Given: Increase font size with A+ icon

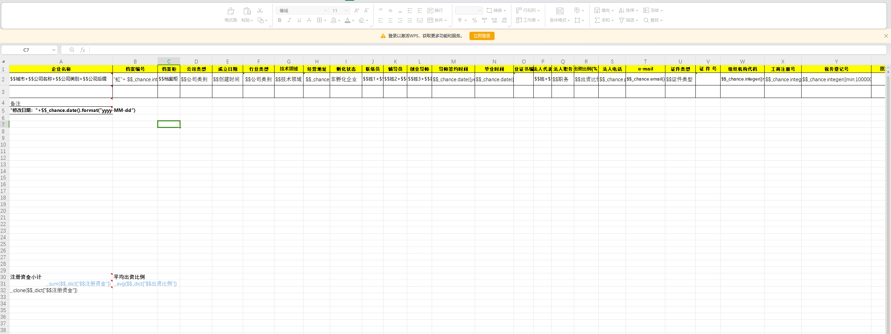Looking at the screenshot, I should point(357,10).
